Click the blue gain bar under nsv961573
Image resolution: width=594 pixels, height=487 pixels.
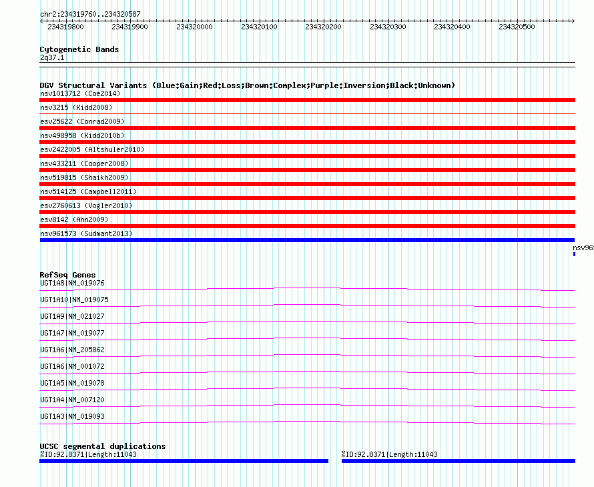tap(307, 240)
